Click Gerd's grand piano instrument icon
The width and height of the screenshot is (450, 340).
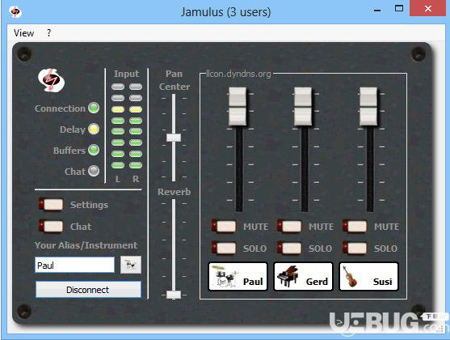(x=288, y=276)
